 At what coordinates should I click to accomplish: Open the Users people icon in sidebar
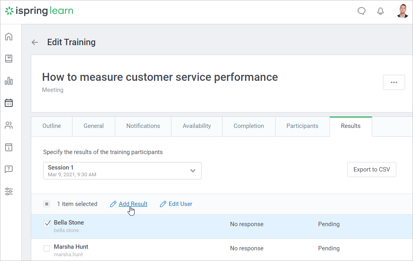[x=9, y=125]
